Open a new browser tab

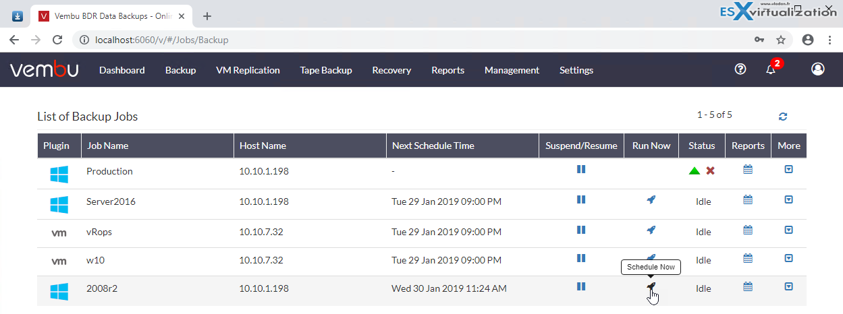pyautogui.click(x=207, y=15)
